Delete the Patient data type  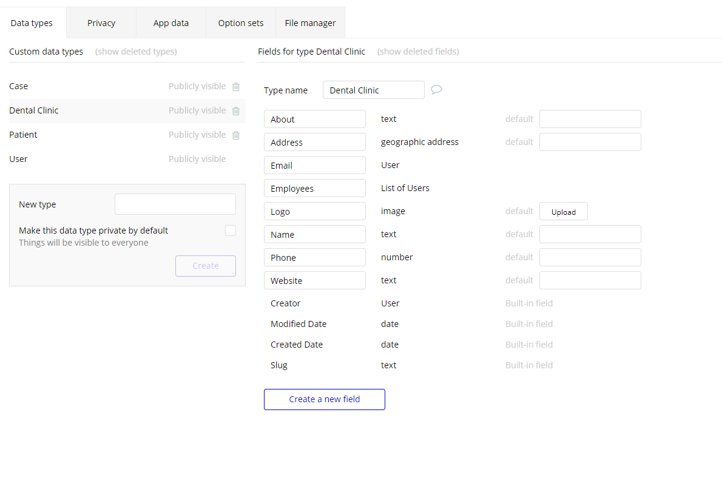click(236, 135)
